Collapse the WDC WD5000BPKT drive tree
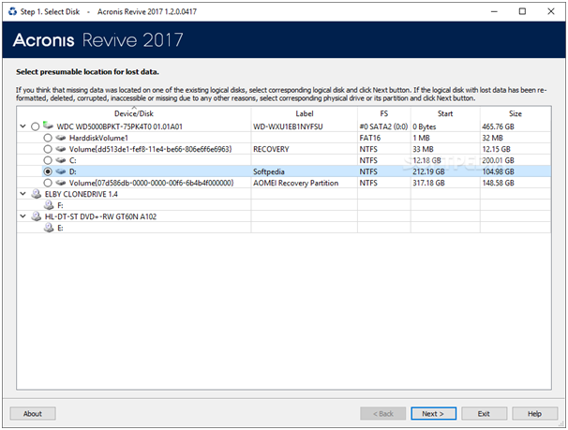 tap(22, 126)
